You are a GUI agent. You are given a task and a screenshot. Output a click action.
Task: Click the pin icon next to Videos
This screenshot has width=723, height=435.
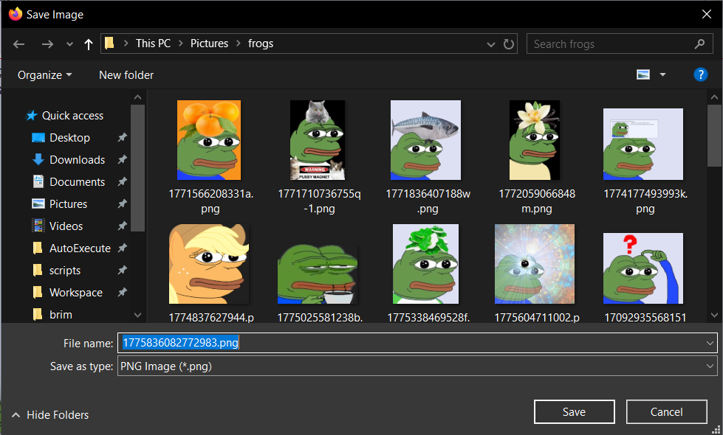(x=122, y=226)
